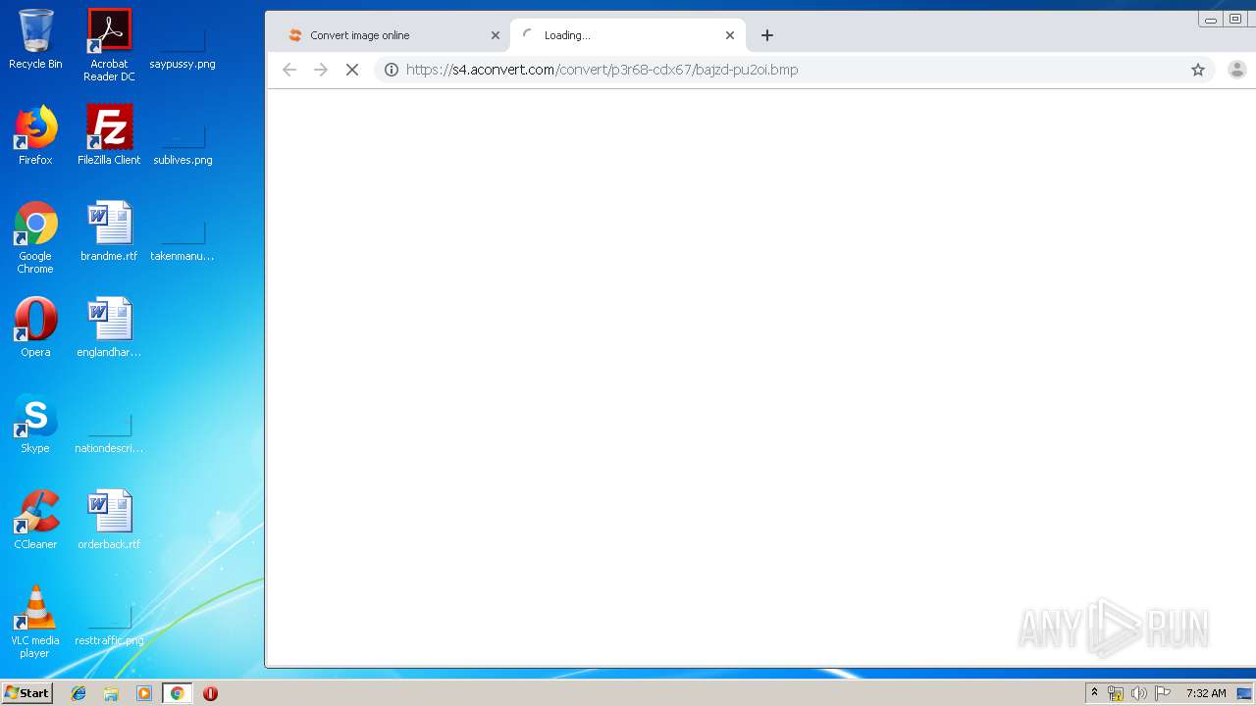
Task: Bookmark this page with star icon
Action: (1198, 70)
